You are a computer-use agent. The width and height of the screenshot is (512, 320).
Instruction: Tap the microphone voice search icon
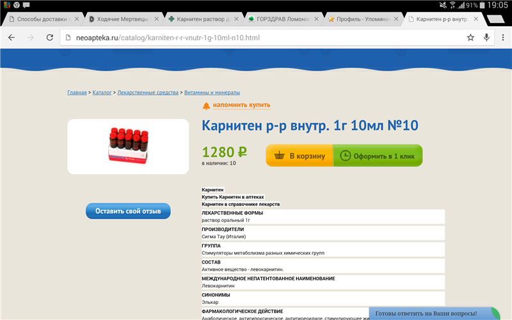tap(486, 38)
